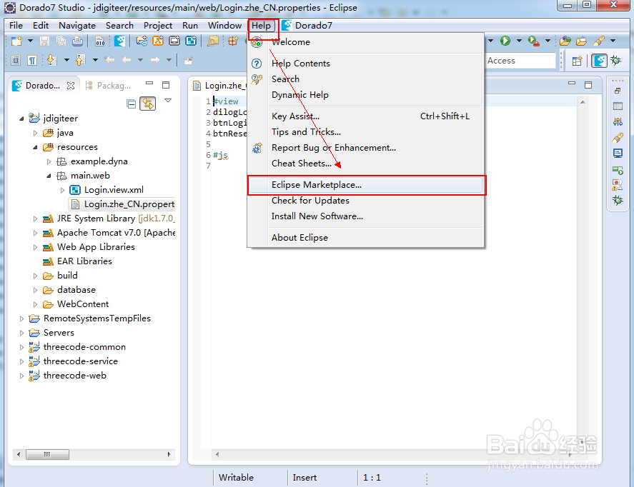The width and height of the screenshot is (634, 487).
Task: Open the External Tools dropdown arrow
Action: [x=548, y=41]
